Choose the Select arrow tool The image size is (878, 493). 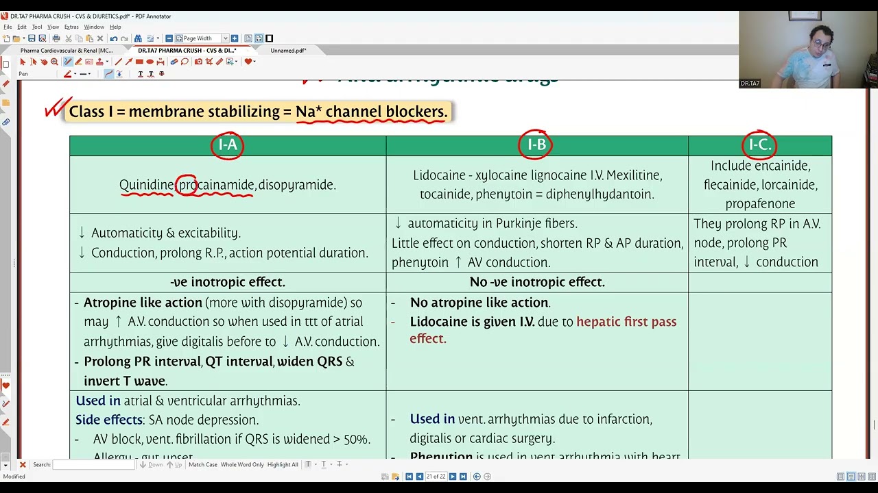pyautogui.click(x=23, y=62)
